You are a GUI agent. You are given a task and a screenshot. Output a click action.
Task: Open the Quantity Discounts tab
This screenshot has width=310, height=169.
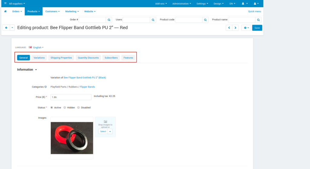coord(88,58)
